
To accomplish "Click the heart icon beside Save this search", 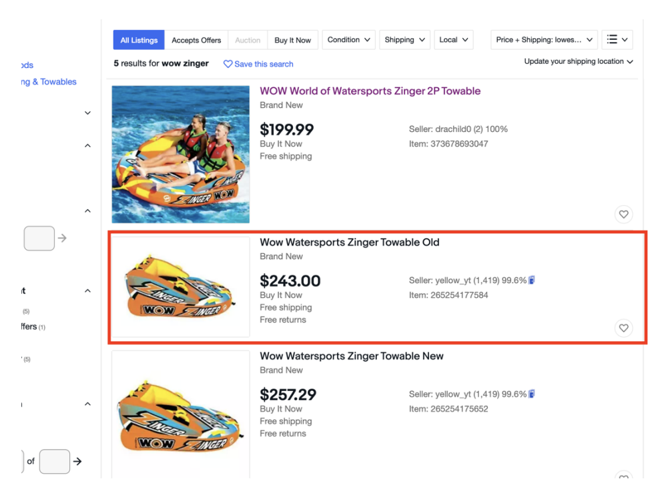I will [228, 64].
